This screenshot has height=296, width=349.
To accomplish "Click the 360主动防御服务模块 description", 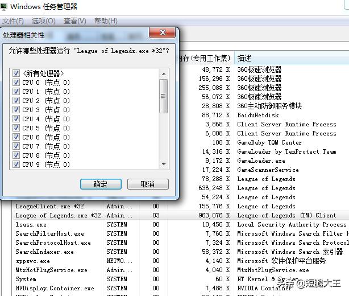I will (269, 106).
